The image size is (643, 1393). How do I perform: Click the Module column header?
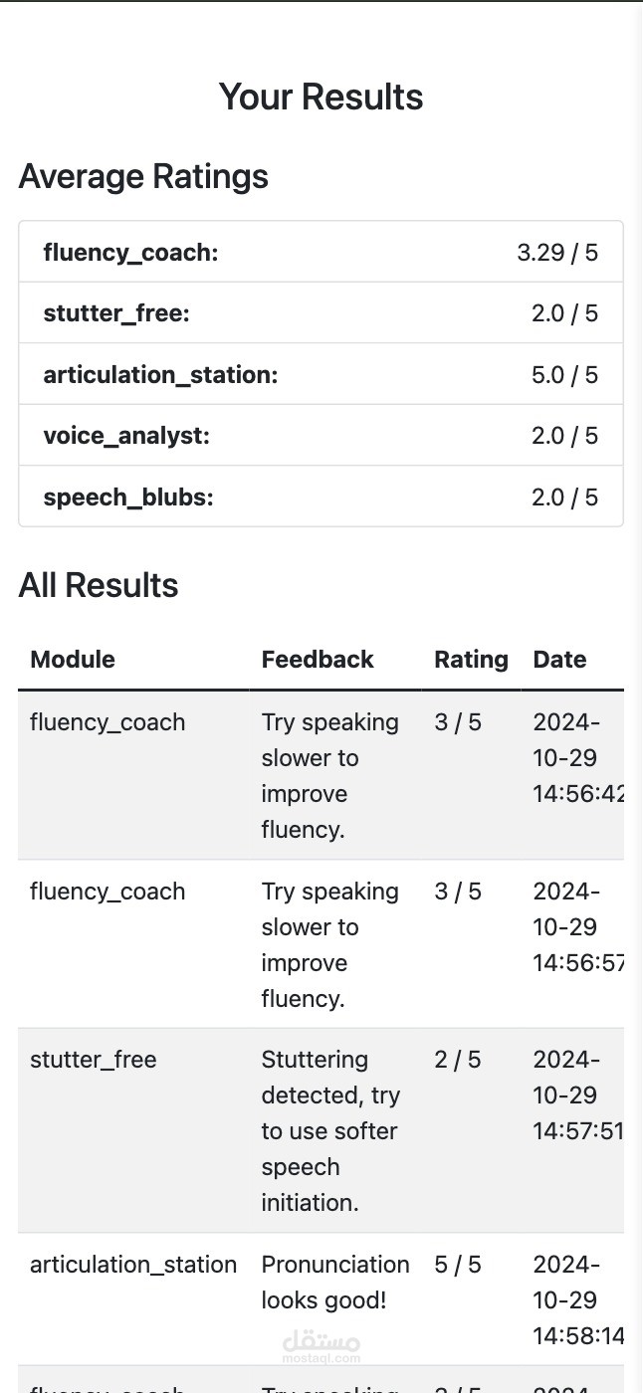73,659
